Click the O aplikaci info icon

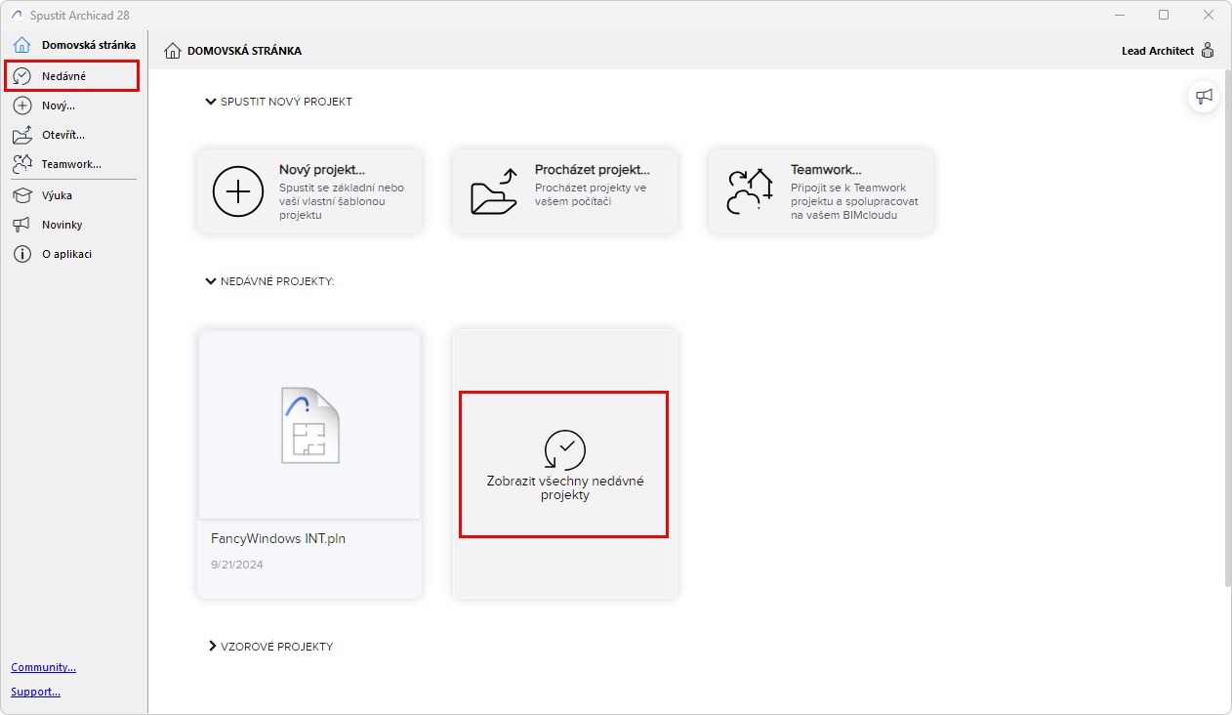[x=21, y=254]
